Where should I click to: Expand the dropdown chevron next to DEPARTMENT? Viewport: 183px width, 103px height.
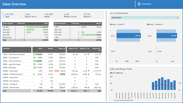click(x=178, y=18)
